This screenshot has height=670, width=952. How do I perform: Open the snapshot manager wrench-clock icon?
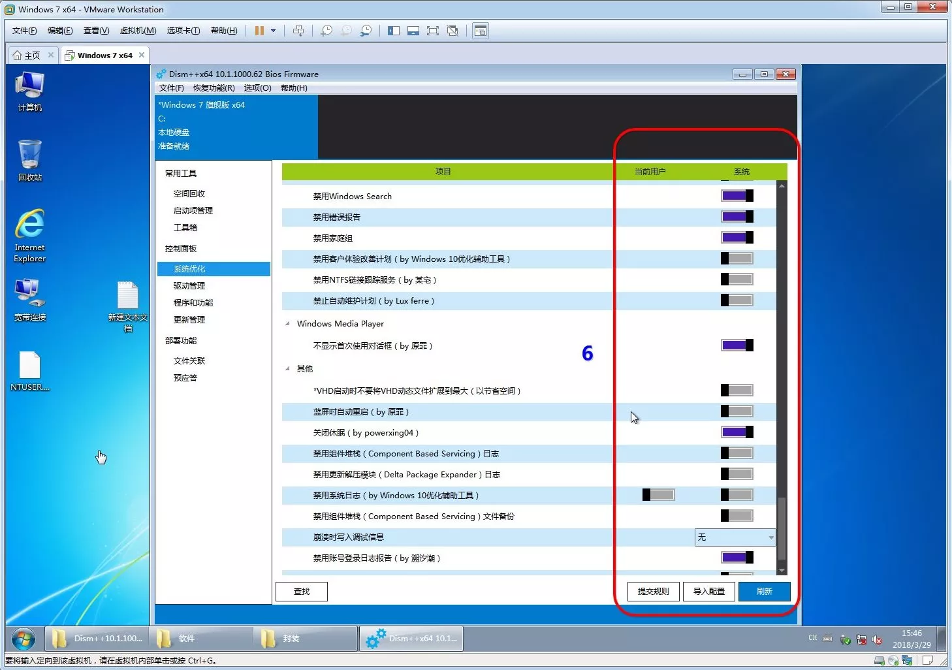pos(366,31)
